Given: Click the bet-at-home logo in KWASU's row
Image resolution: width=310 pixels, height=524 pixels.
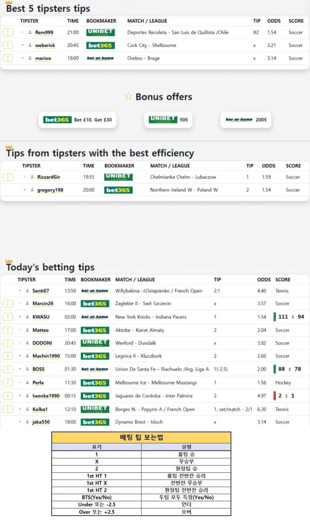Looking at the screenshot, I should point(95,317).
